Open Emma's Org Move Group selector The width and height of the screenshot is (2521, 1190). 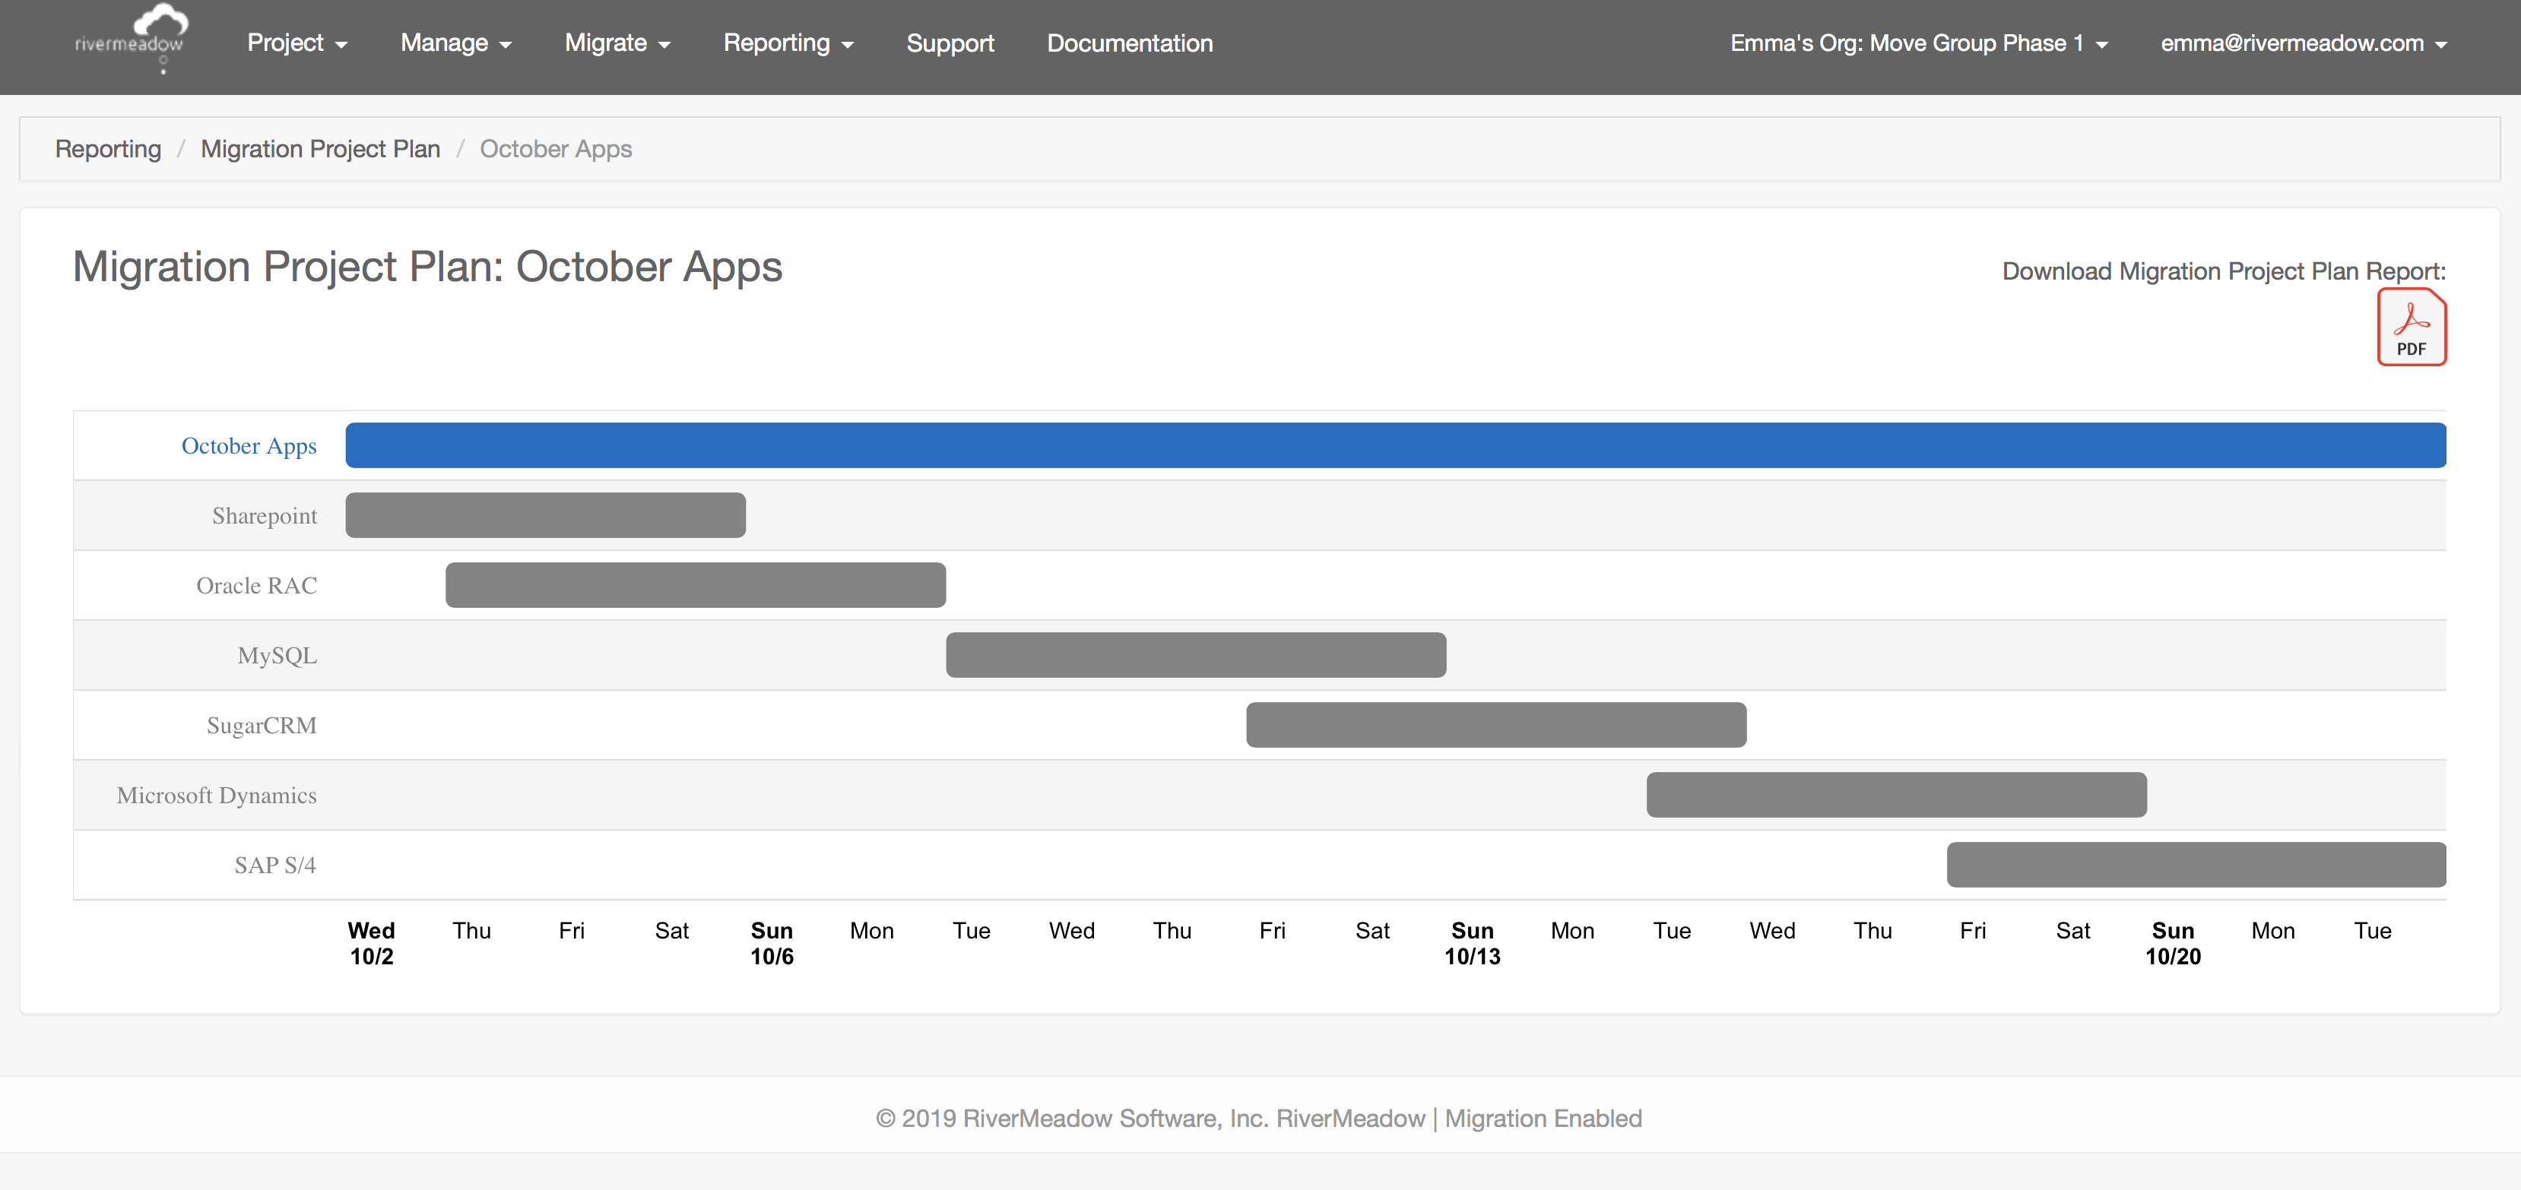point(1918,43)
